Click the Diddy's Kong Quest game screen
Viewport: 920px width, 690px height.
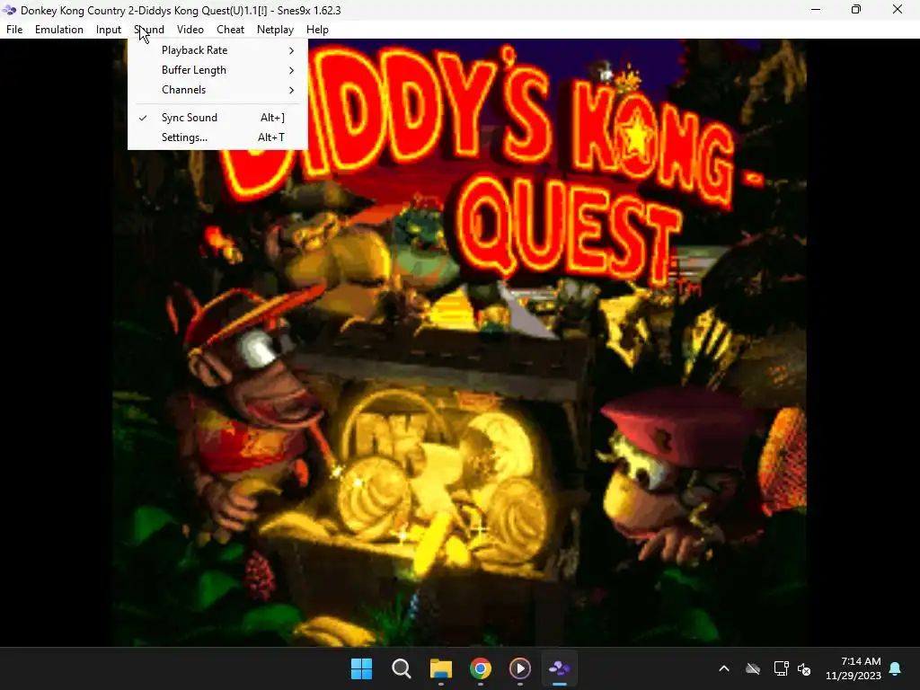tap(459, 342)
